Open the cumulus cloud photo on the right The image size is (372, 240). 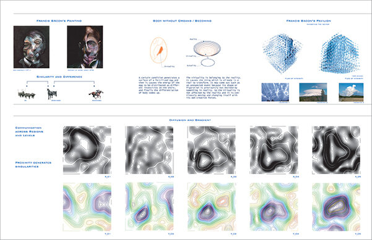[351, 92]
